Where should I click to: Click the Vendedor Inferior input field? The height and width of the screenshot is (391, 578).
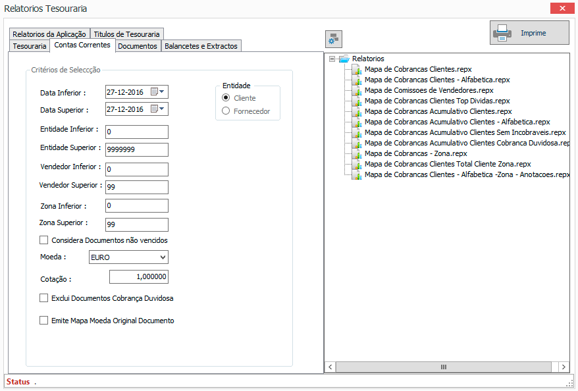(x=137, y=170)
